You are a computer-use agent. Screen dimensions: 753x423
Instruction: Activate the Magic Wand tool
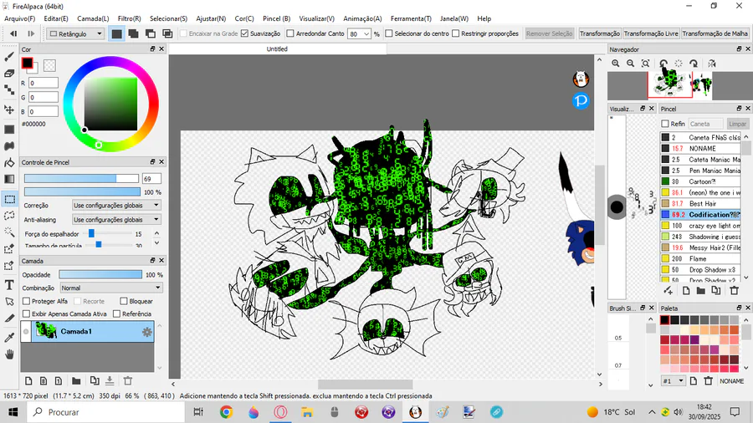point(9,232)
